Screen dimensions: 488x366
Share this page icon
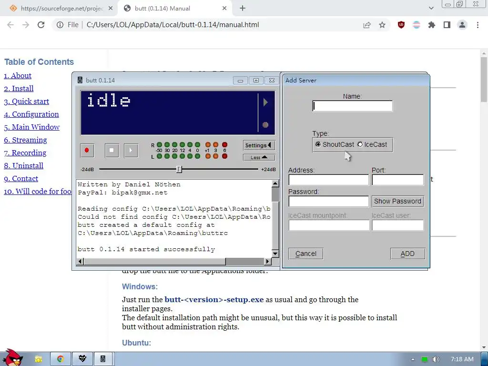367,25
